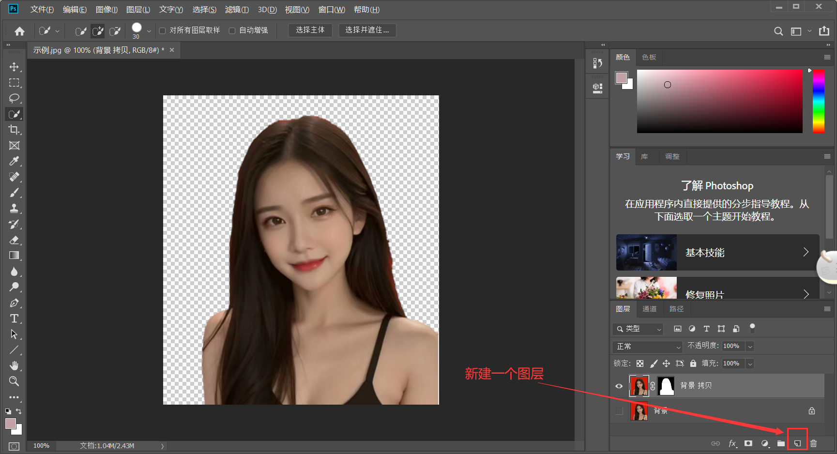This screenshot has height=454, width=837.
Task: Create new group folder icon
Action: 781,443
